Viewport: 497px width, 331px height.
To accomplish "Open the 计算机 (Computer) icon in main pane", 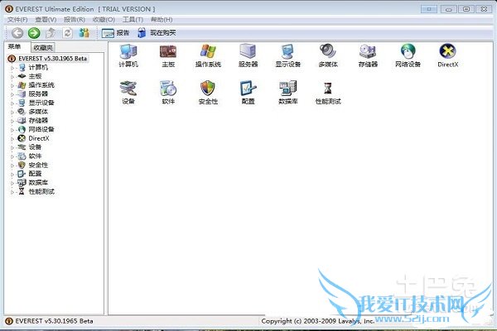I will 128,55.
